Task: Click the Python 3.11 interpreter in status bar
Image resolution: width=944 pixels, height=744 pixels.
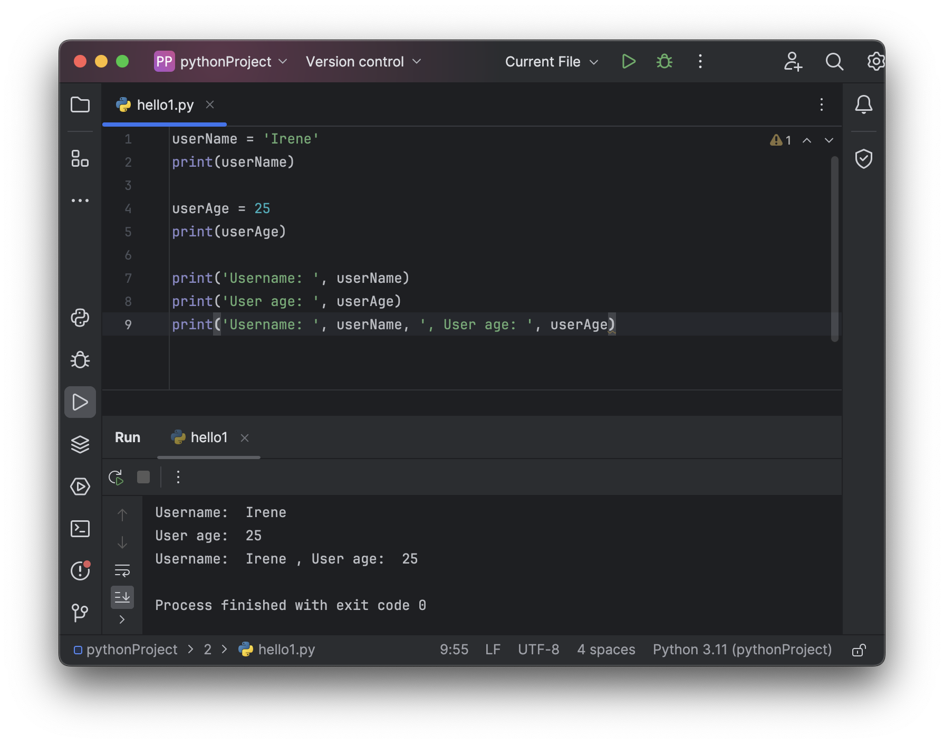Action: [742, 650]
